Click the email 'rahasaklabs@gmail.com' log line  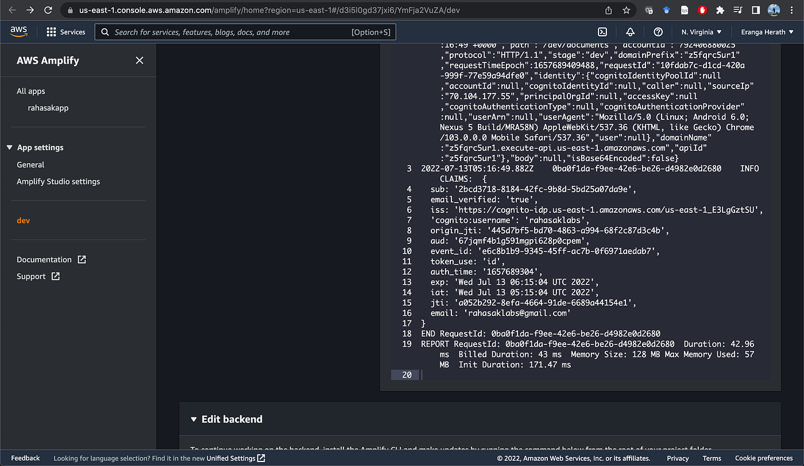pyautogui.click(x=500, y=313)
